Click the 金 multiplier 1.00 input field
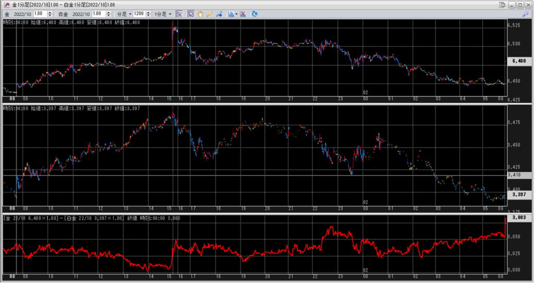This screenshot has height=283, width=534. point(39,14)
